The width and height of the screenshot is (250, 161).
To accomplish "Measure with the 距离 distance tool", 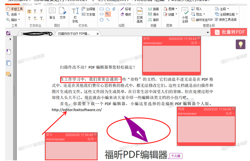I will (x=153, y=9).
